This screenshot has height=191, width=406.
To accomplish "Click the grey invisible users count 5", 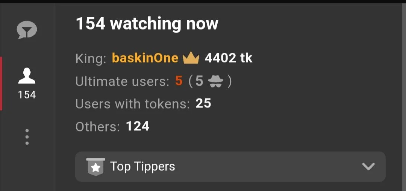I will [x=199, y=81].
